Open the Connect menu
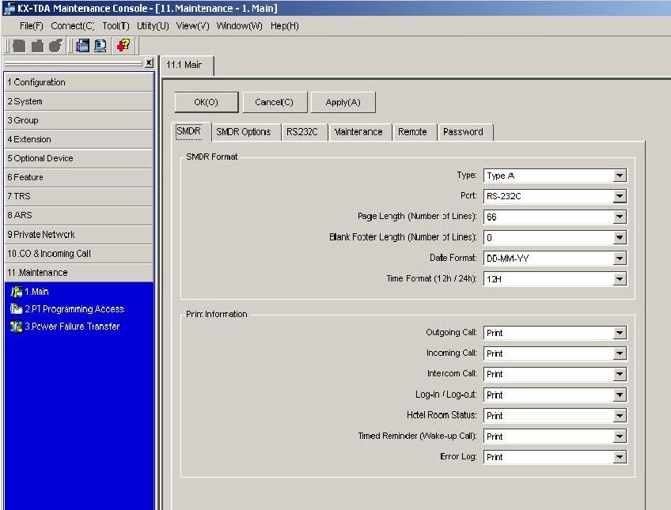Screen dimensions: 671x510 tap(72, 26)
